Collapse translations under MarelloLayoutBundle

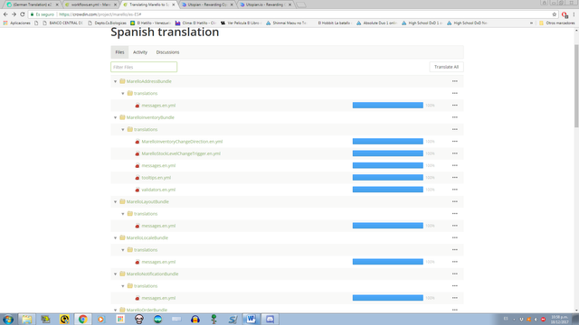pos(123,214)
